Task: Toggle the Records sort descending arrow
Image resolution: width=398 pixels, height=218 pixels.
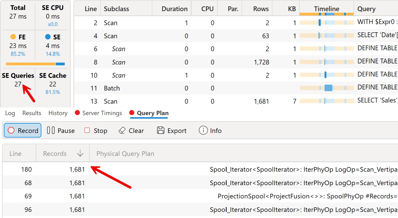Action: (x=80, y=153)
